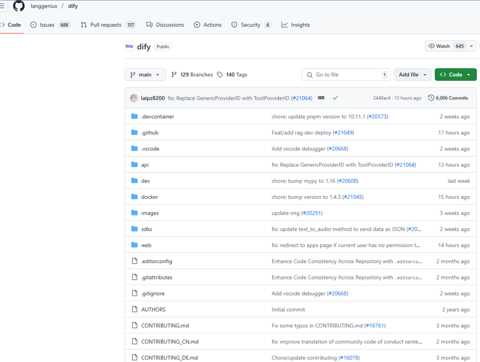Open PR #16761 link in CONTRIBUTING.md row
Image resolution: width=480 pixels, height=362 pixels.
point(375,326)
